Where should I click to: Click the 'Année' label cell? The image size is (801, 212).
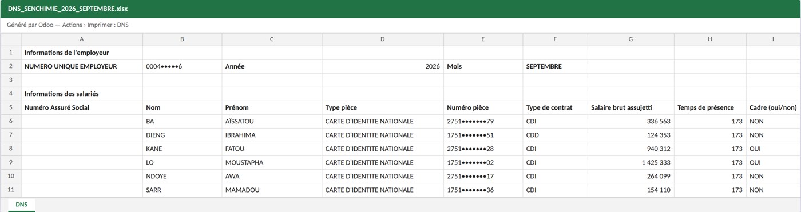[272, 66]
